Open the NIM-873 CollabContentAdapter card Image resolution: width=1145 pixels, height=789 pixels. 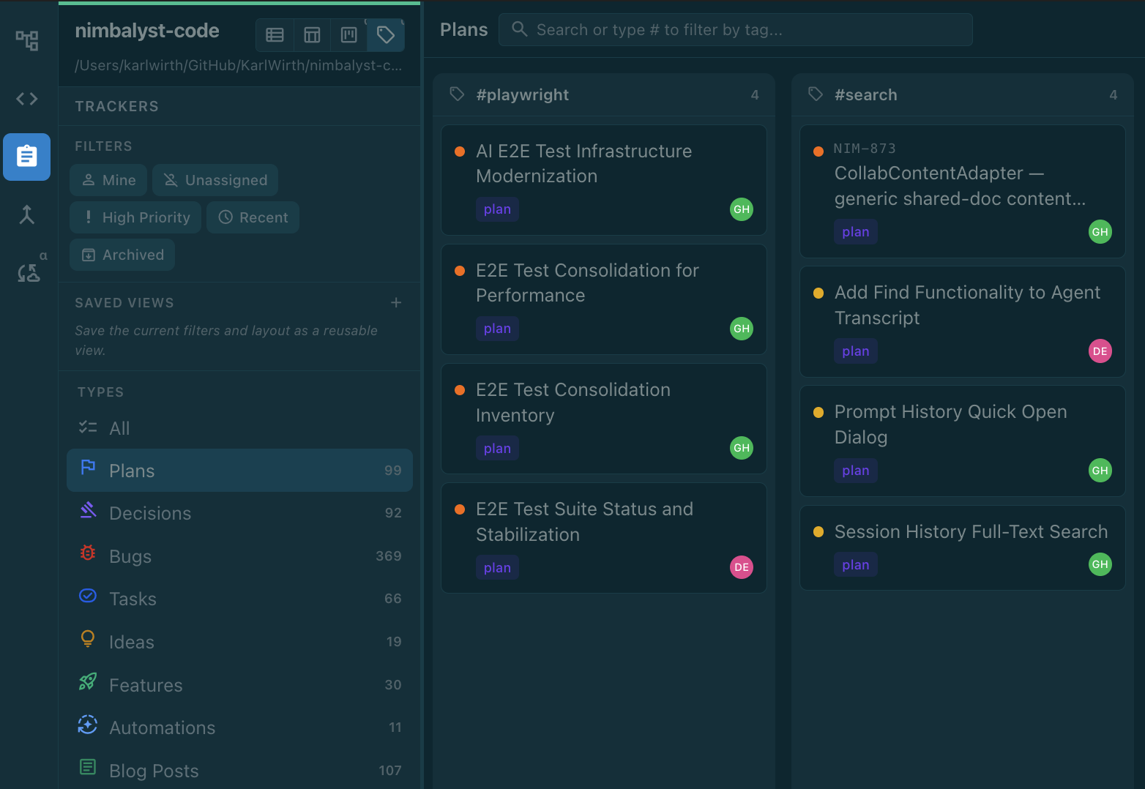pyautogui.click(x=963, y=191)
